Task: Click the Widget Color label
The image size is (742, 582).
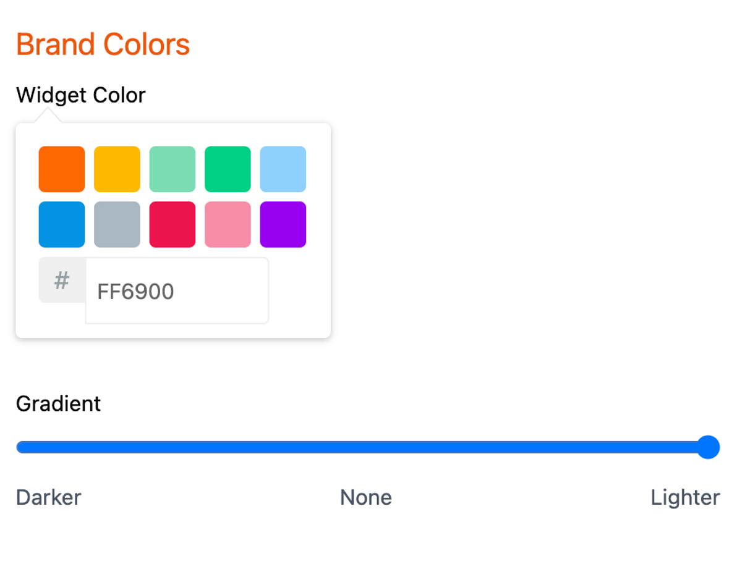Action: (81, 95)
